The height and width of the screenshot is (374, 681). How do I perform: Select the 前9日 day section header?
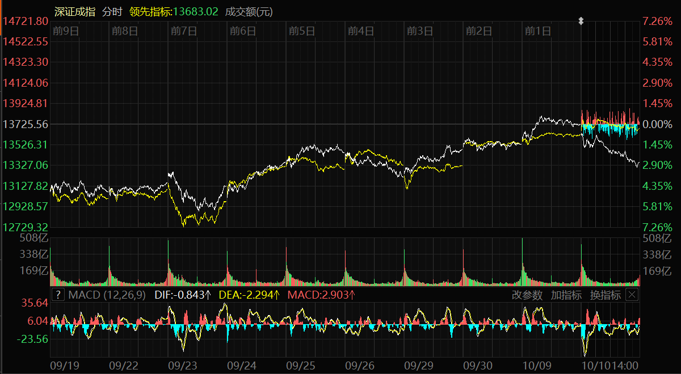point(65,31)
